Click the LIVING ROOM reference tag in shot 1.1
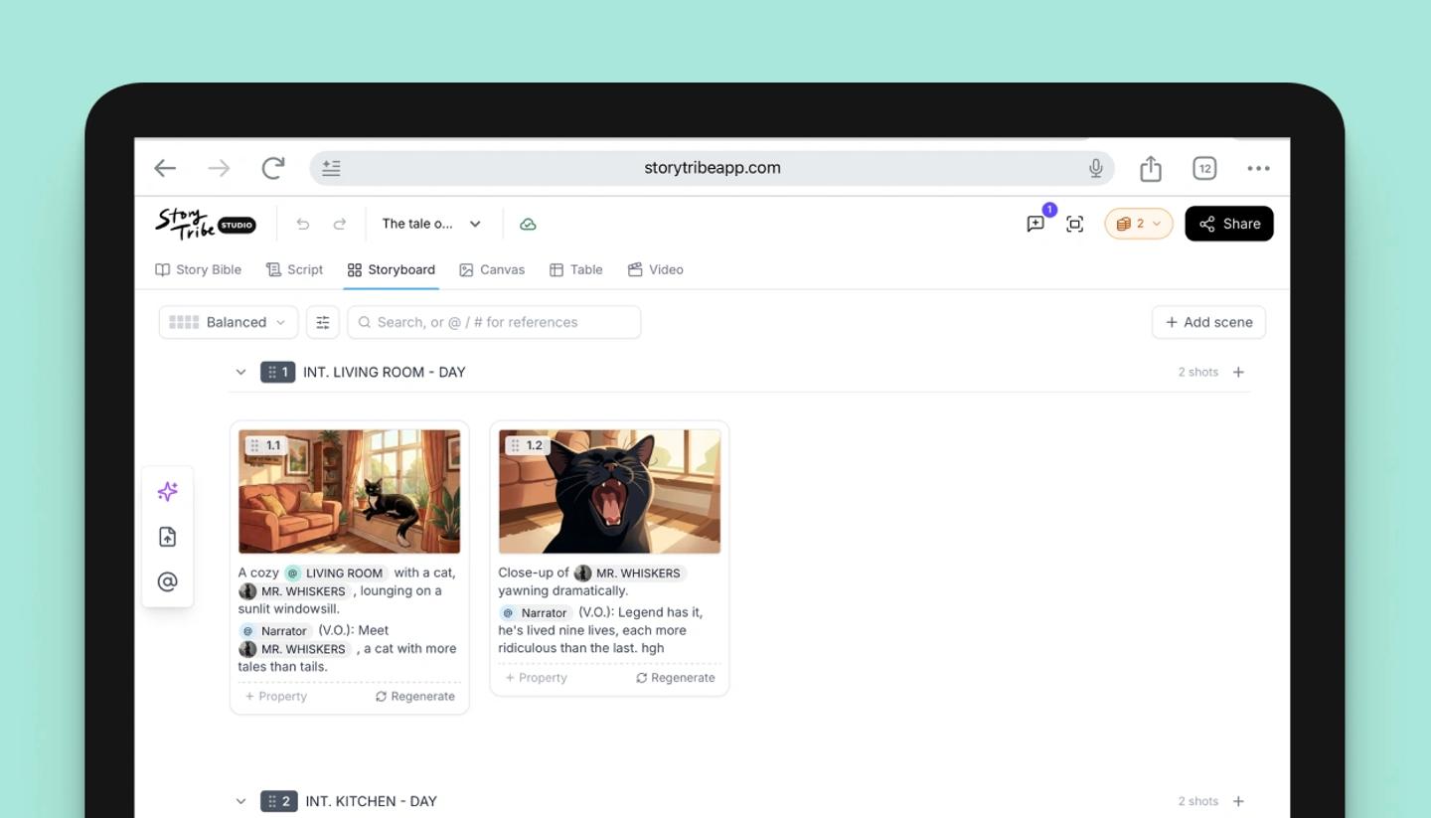1431x818 pixels. [x=335, y=573]
